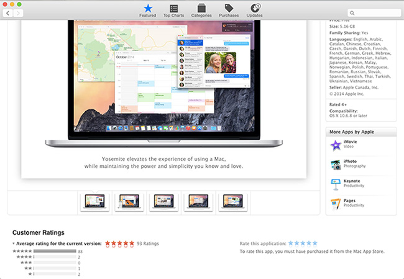
Task: Rate the application four stars
Action: click(309, 243)
